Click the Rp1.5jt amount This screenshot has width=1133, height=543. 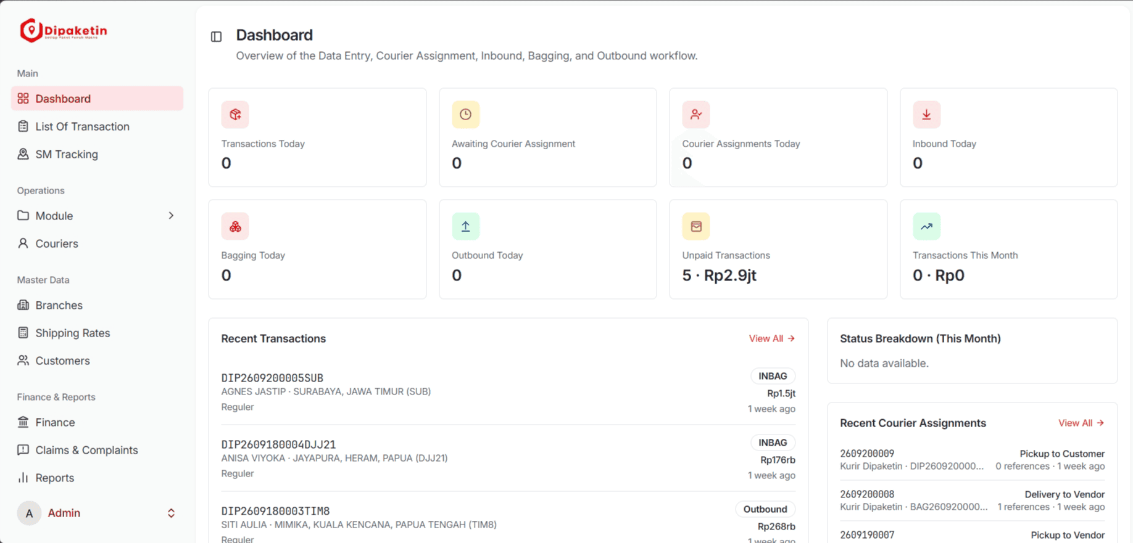pyautogui.click(x=781, y=393)
